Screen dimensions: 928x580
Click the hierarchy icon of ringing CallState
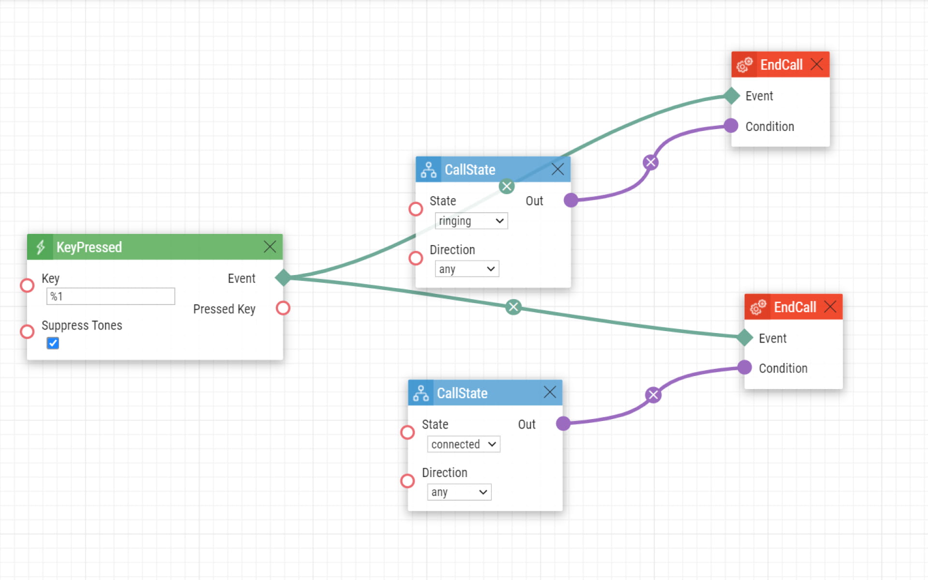coord(428,170)
